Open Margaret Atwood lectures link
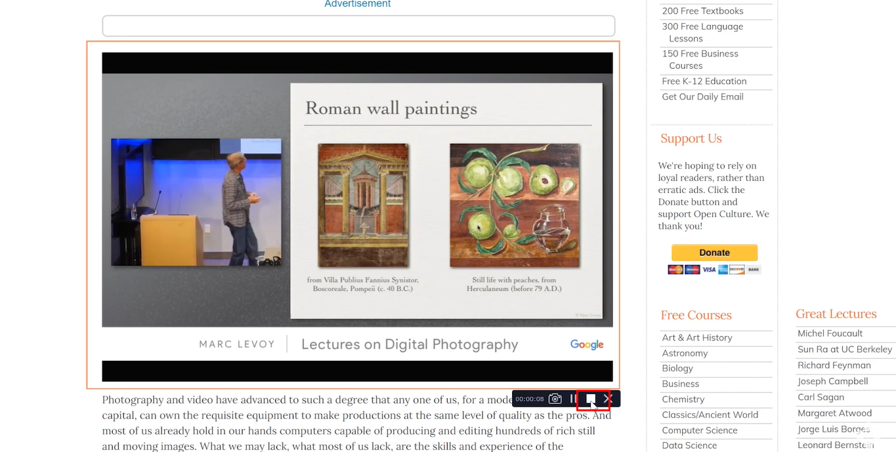896x452 pixels. point(835,413)
